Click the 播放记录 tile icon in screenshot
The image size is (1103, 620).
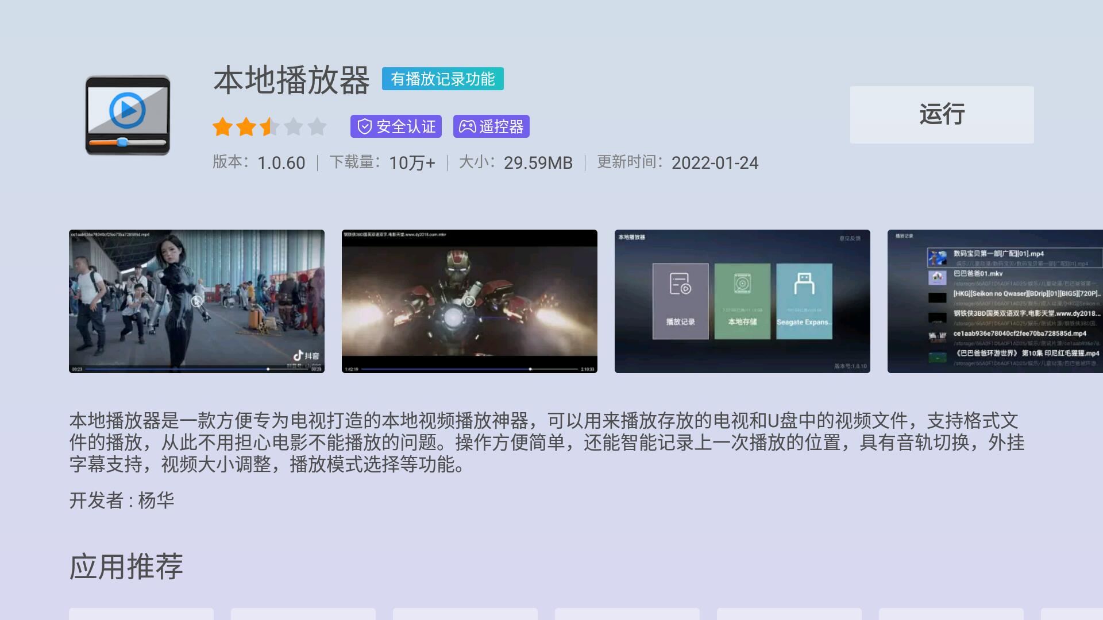pos(680,284)
